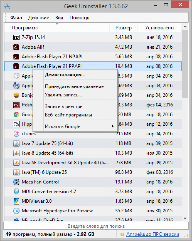The width and height of the screenshot is (192, 241).
Task: Click the Java 7 Update 75 icon
Action: pyautogui.click(x=16, y=143)
